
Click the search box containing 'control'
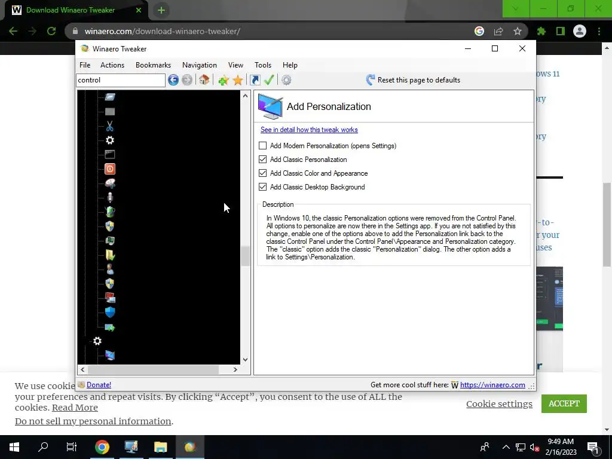coord(121,80)
